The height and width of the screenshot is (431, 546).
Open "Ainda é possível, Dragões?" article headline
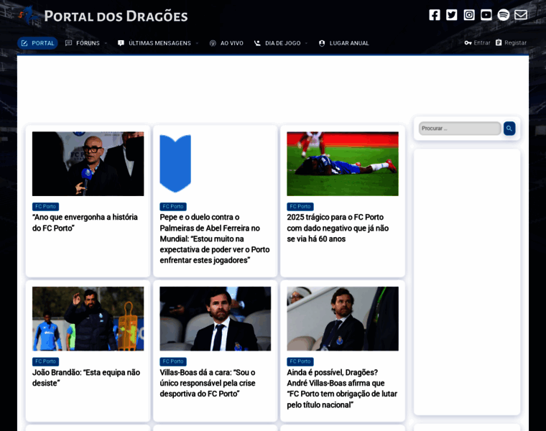coord(342,389)
